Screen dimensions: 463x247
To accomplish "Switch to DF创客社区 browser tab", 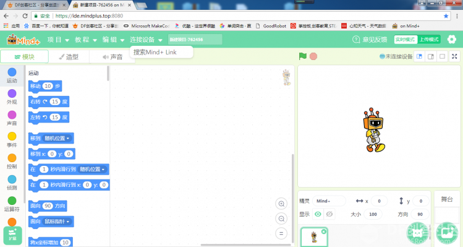I will click(x=35, y=5).
